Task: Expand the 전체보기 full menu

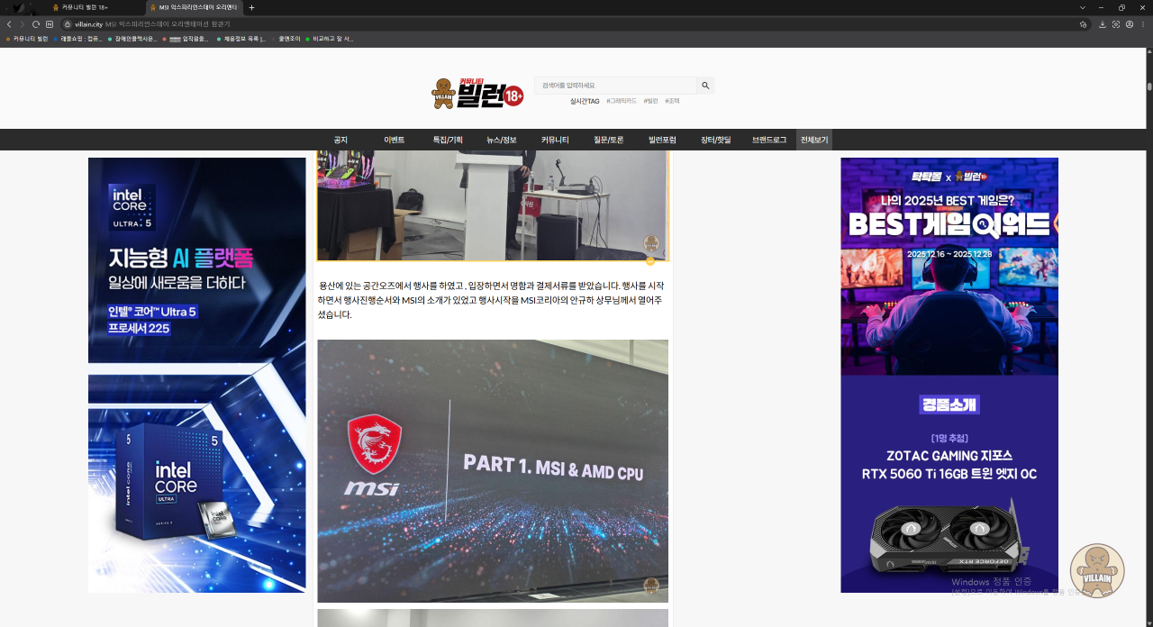Action: pos(813,140)
